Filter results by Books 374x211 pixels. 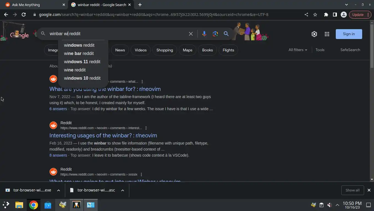click(207, 50)
